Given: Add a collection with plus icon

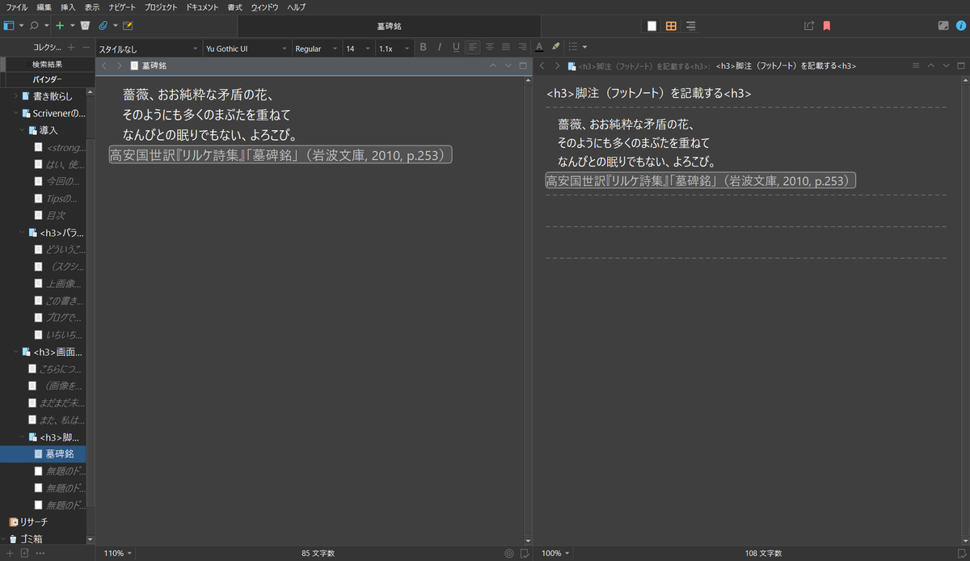Looking at the screenshot, I should click(x=71, y=49).
